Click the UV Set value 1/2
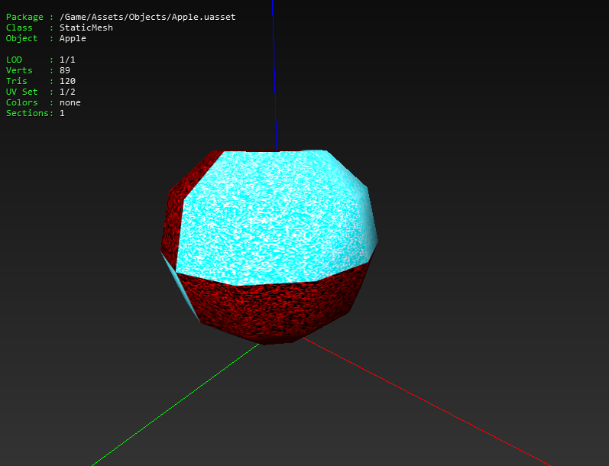 tap(67, 92)
